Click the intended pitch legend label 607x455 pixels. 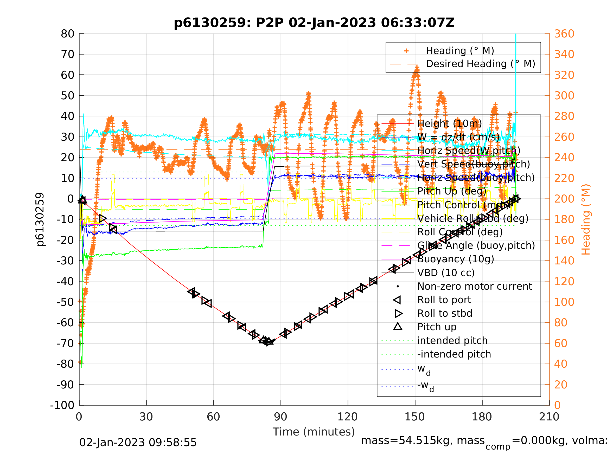(x=452, y=341)
